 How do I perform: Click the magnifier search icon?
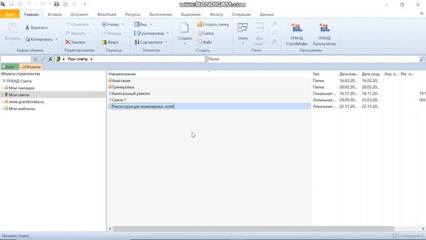click(422, 59)
